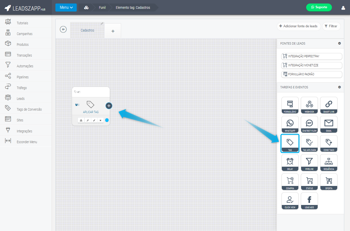Open the Menu dropdown
350x231 pixels.
point(66,8)
